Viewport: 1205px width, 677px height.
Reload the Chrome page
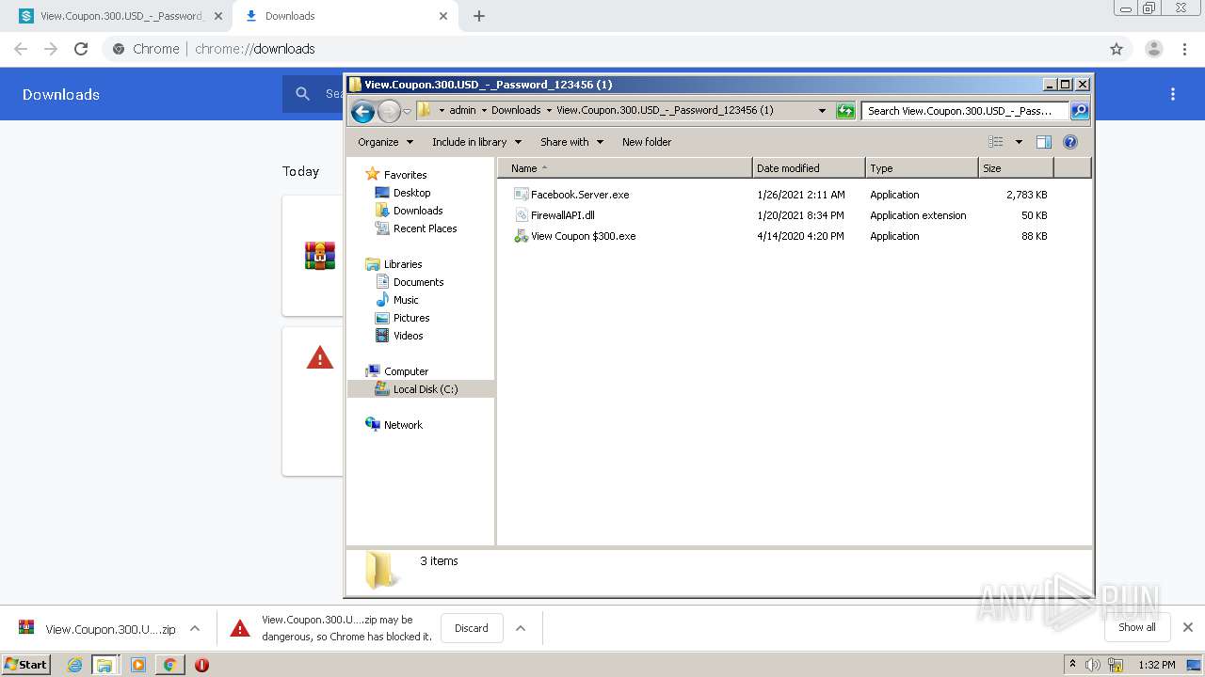(81, 49)
